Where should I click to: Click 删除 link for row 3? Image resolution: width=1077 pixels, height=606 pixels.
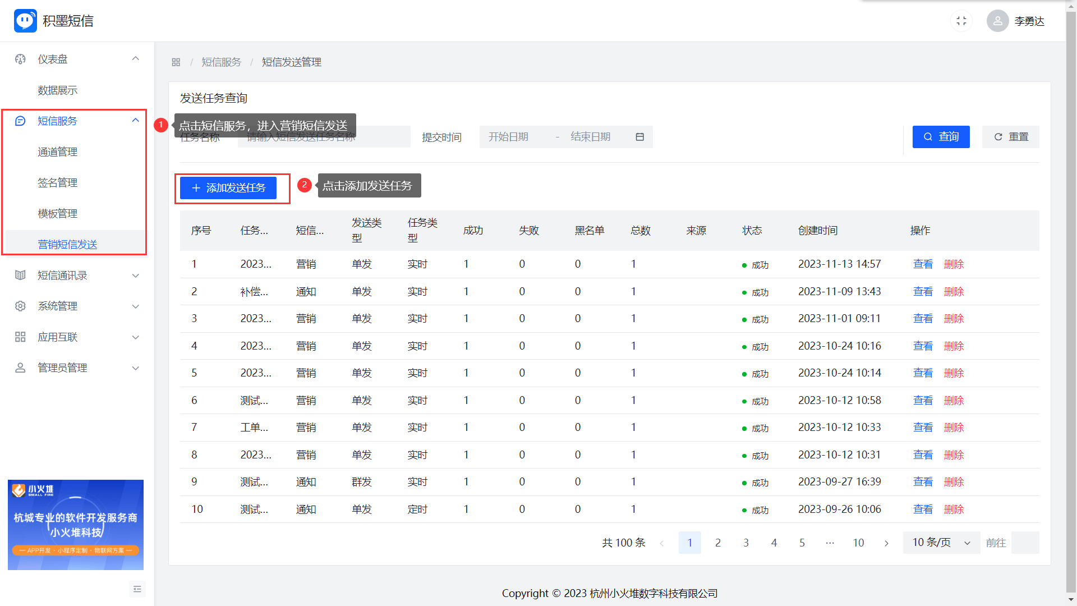click(x=954, y=319)
